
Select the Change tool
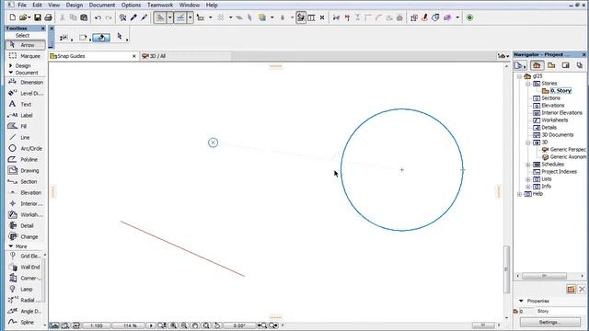pyautogui.click(x=26, y=237)
